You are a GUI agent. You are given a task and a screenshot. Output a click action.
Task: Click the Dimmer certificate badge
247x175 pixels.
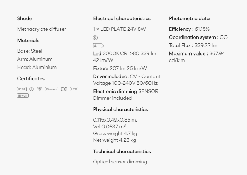pos(52,89)
